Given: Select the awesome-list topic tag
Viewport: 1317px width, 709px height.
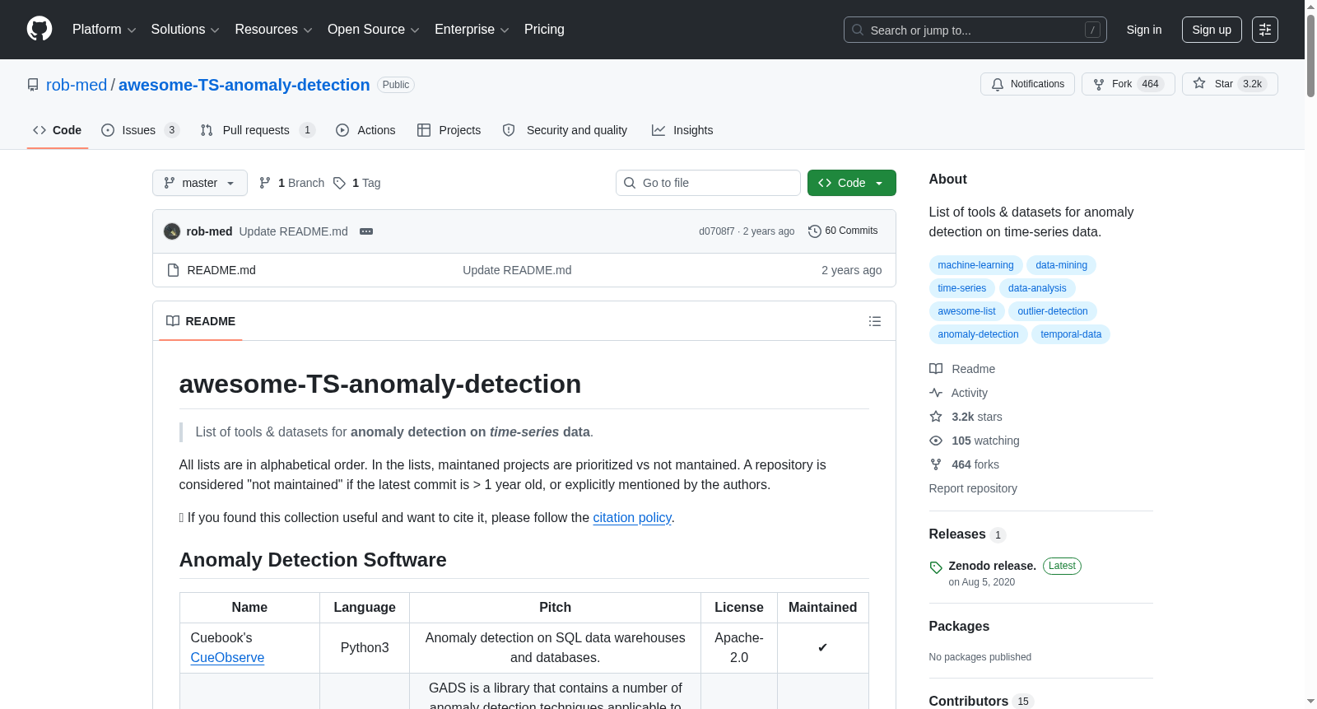Looking at the screenshot, I should pyautogui.click(x=966, y=311).
